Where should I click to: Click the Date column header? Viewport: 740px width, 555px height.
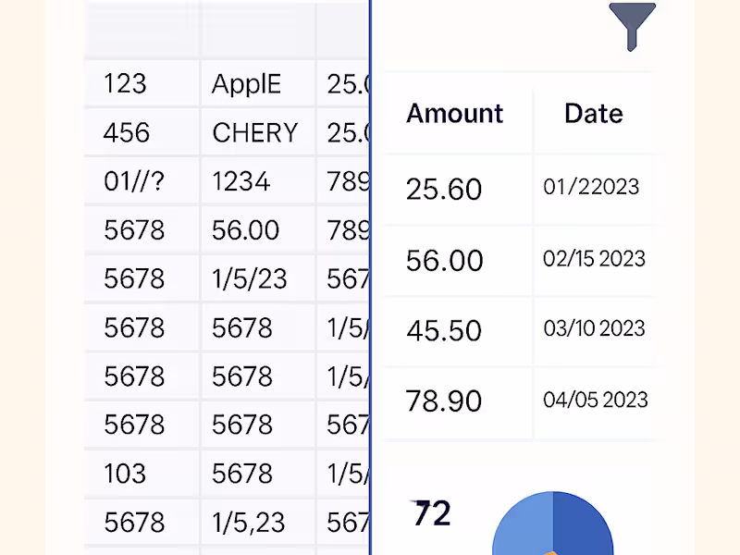tap(593, 114)
